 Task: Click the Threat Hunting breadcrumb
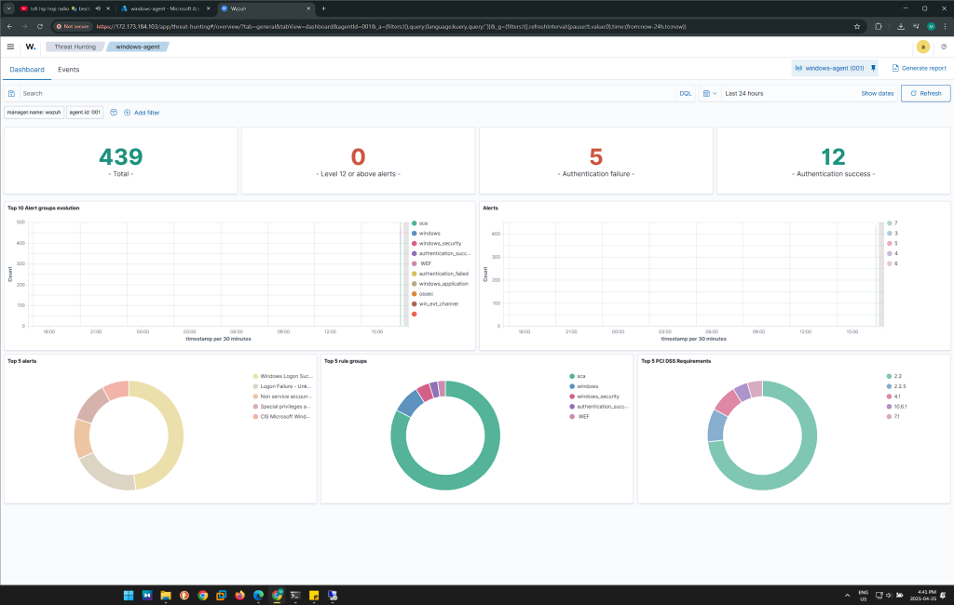(75, 47)
